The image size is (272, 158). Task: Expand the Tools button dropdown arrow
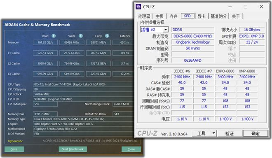214,133
